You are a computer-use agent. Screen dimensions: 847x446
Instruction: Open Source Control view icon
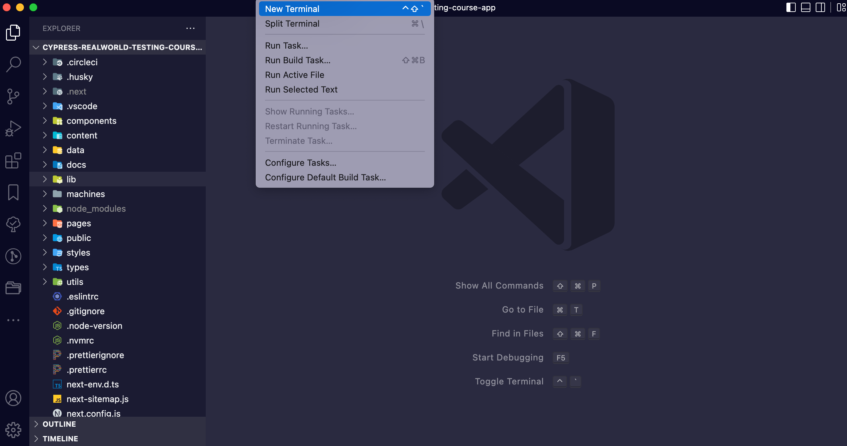coord(13,97)
